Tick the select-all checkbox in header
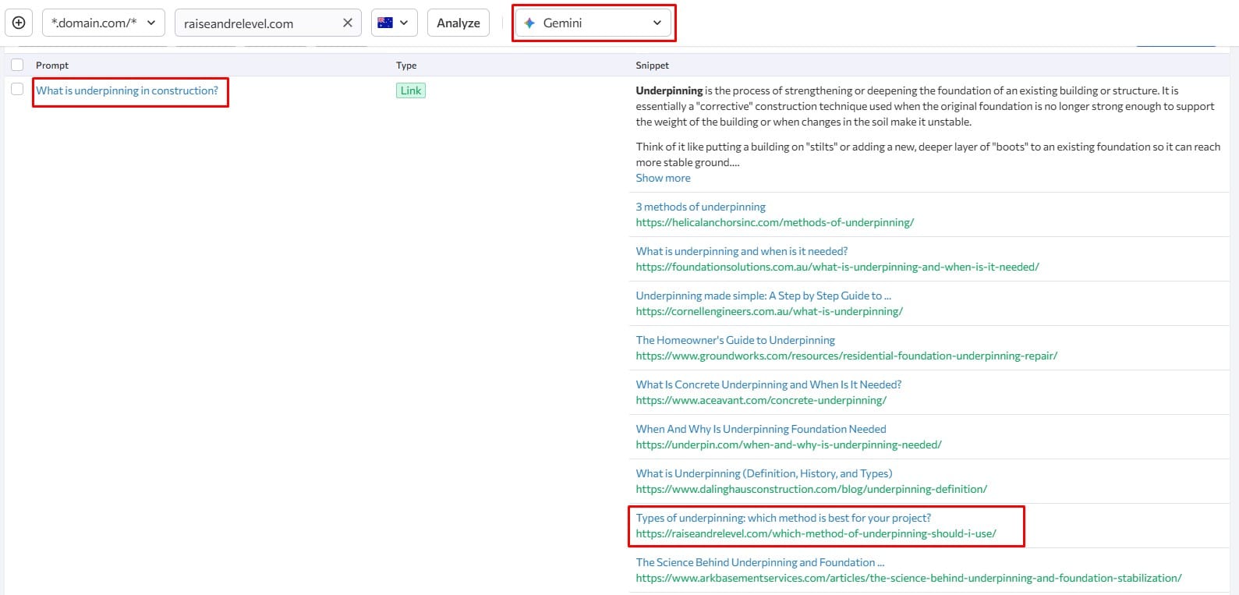This screenshot has height=595, width=1239. (x=17, y=65)
